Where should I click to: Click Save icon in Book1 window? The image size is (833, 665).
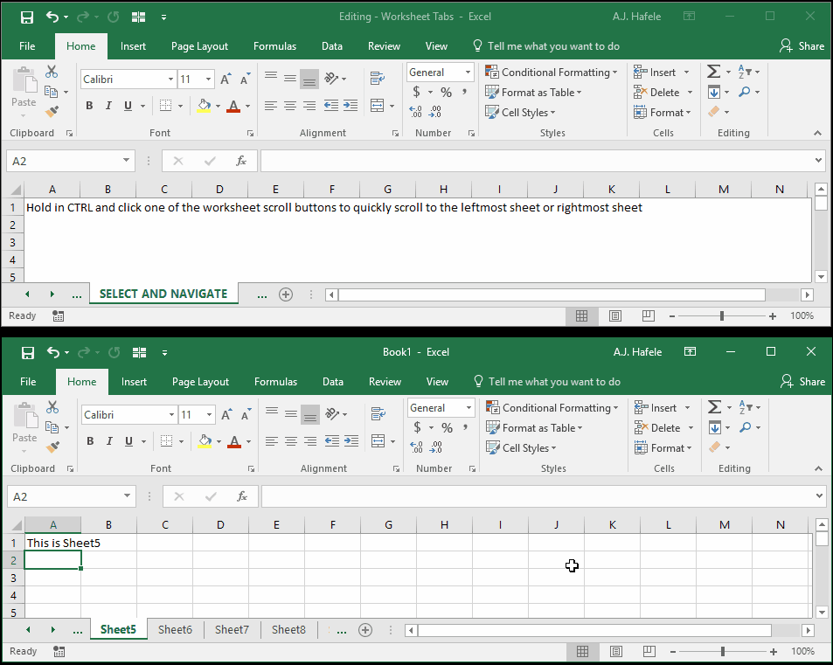tap(28, 353)
